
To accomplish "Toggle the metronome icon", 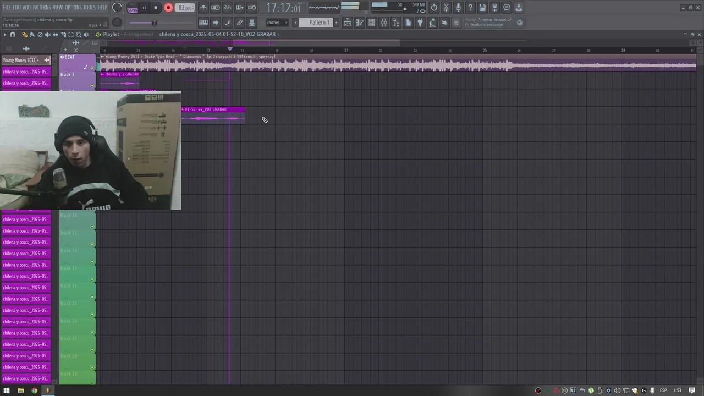I will 204,8.
